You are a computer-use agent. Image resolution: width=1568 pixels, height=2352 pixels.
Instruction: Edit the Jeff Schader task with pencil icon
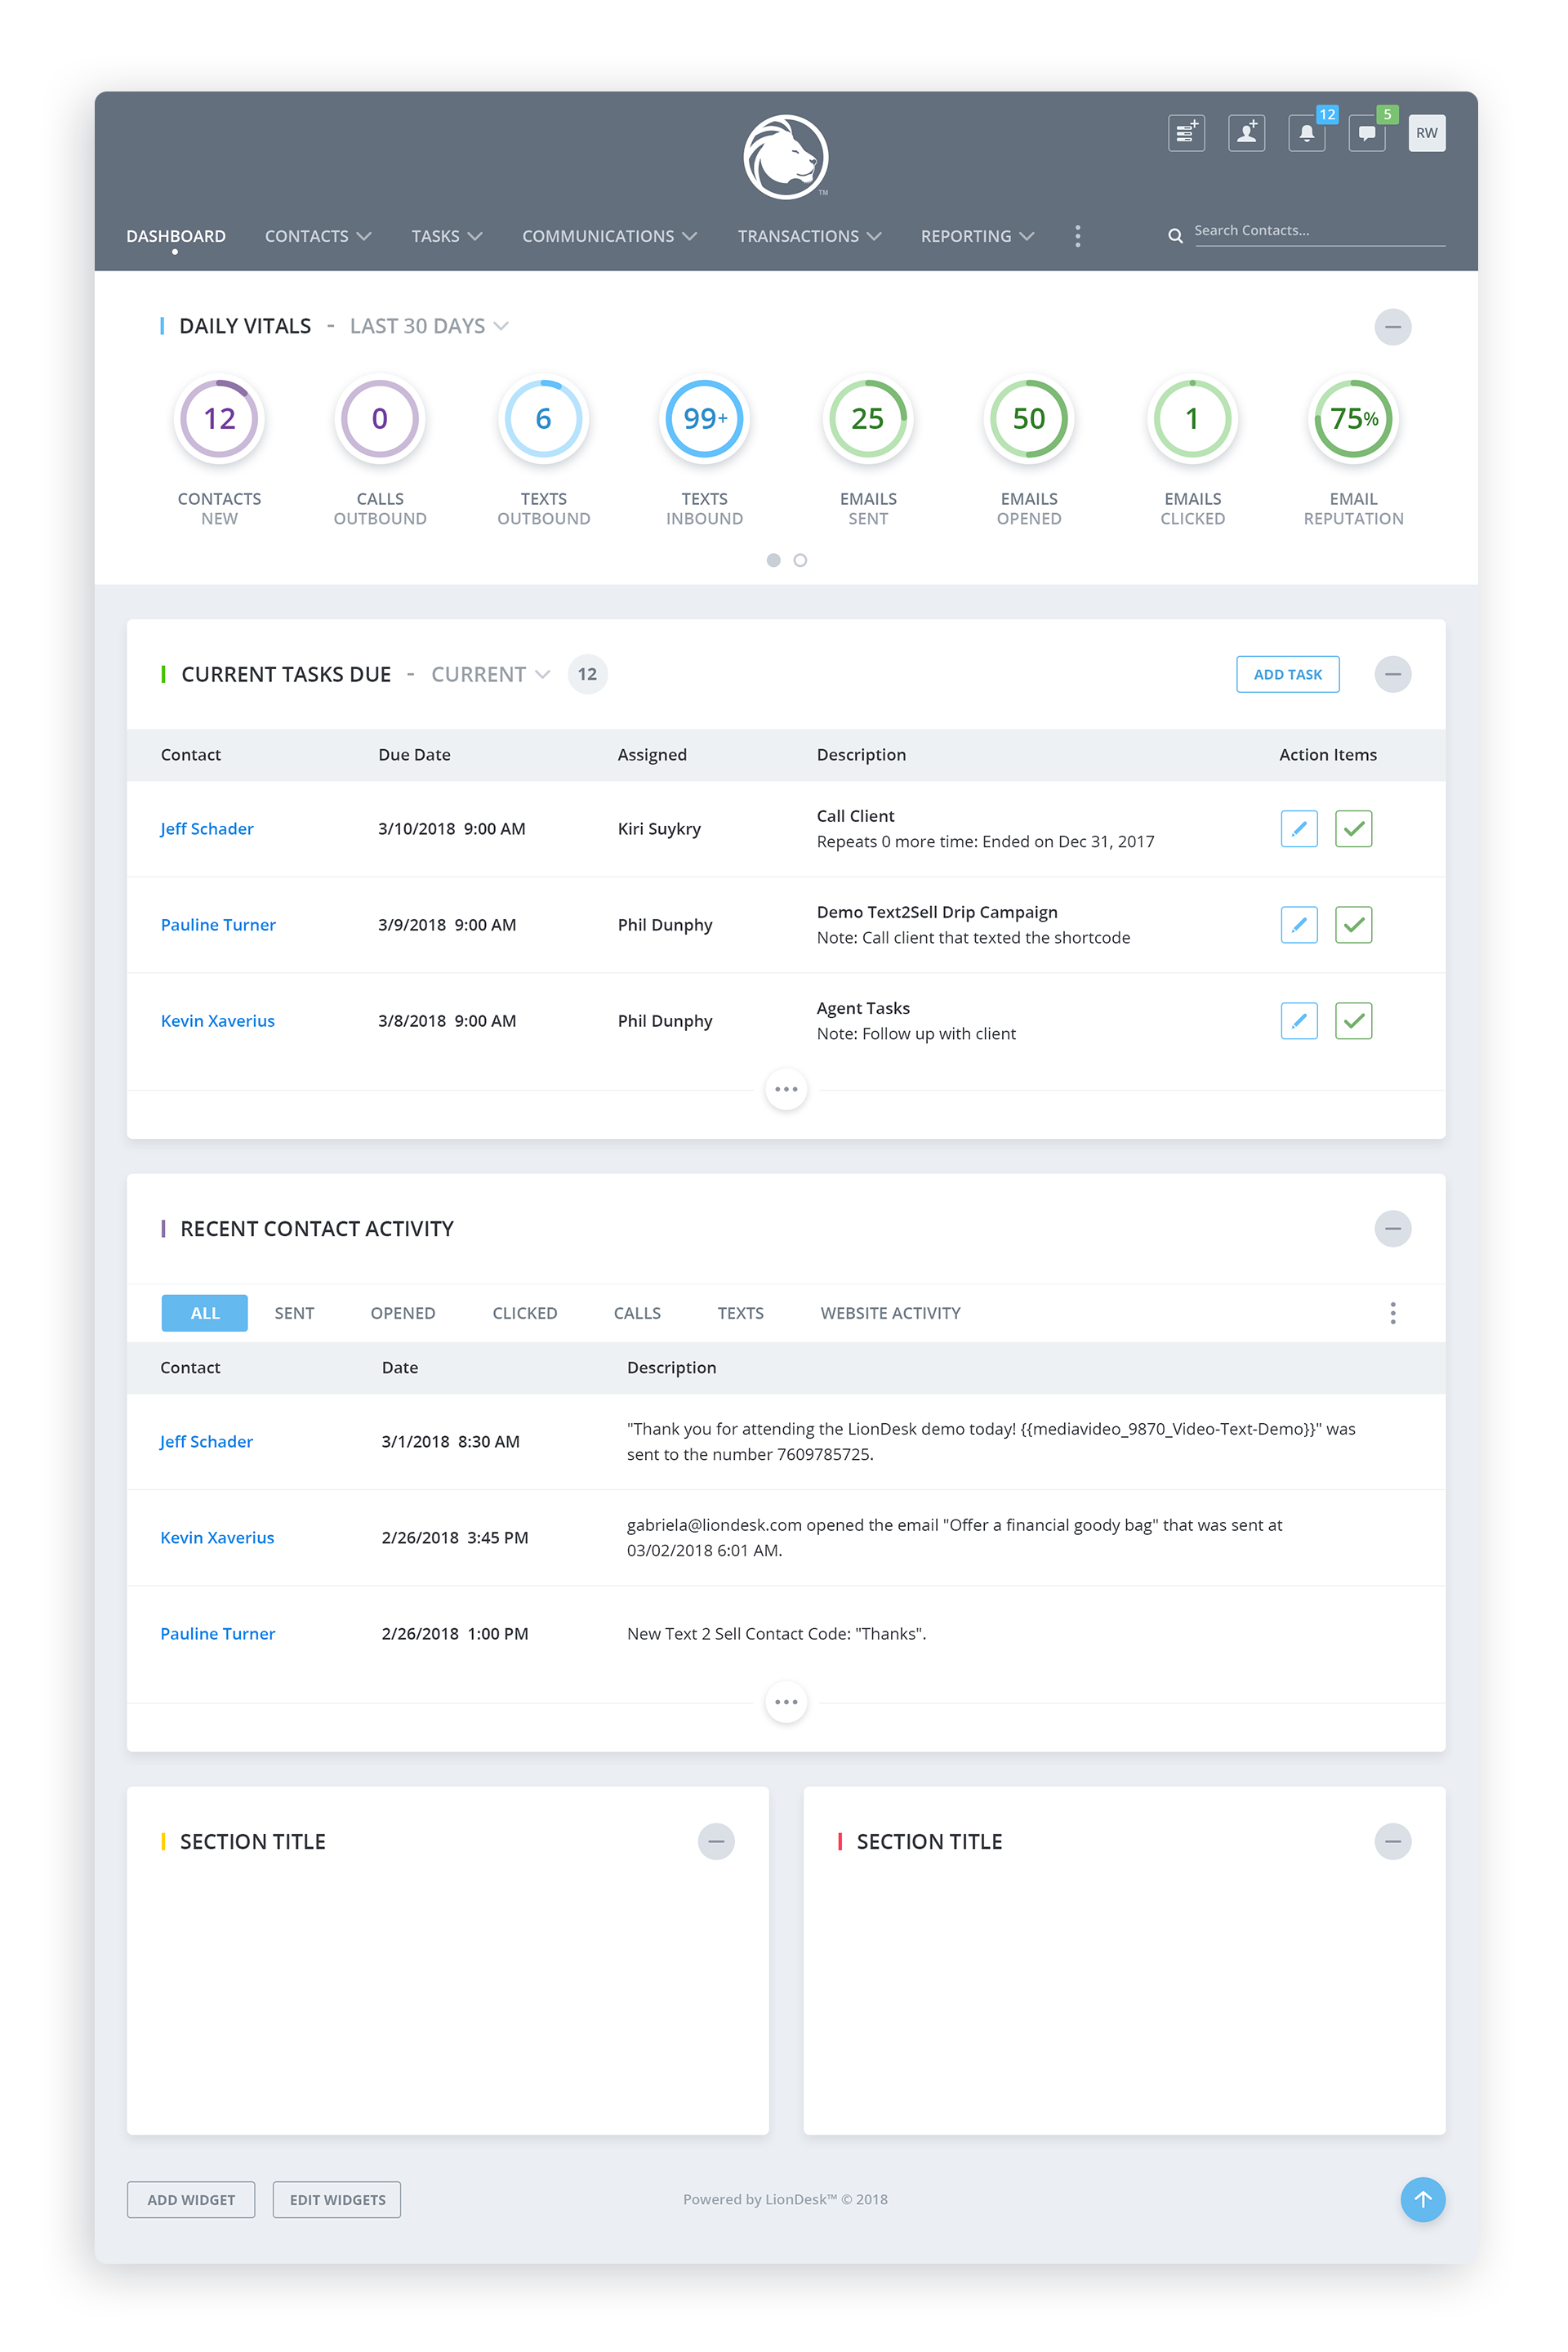pyautogui.click(x=1299, y=828)
